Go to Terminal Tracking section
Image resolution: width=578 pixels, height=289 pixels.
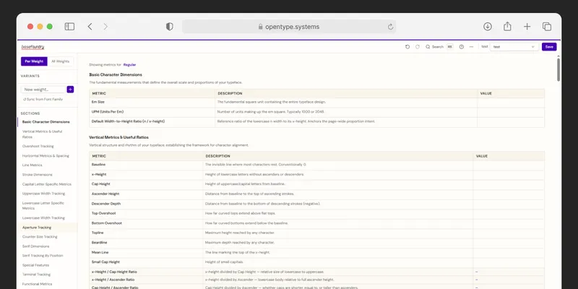tap(37, 275)
